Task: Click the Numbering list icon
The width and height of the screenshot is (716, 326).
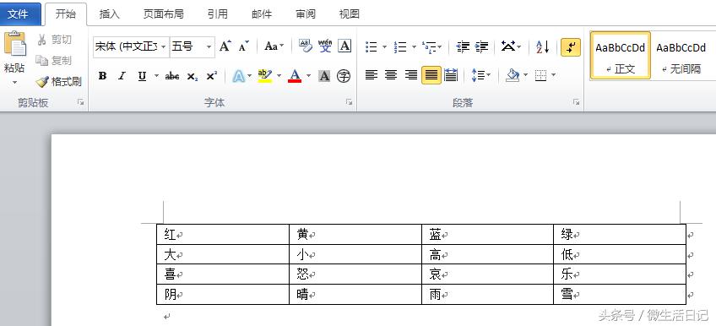Action: [x=400, y=46]
